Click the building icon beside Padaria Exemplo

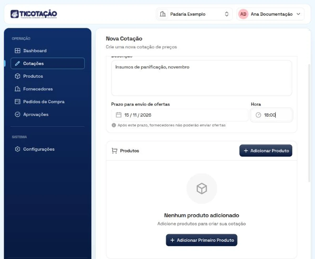click(x=163, y=14)
